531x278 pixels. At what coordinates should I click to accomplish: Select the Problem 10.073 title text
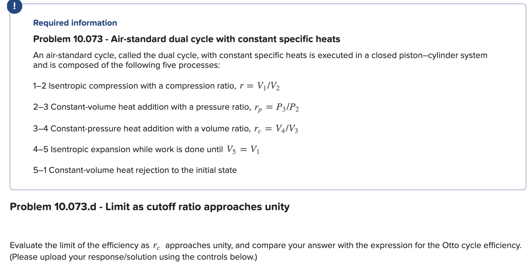(x=186, y=39)
